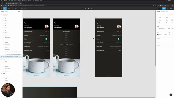
Task: Select the top-level Temperature frame layer
Action: [5, 14]
